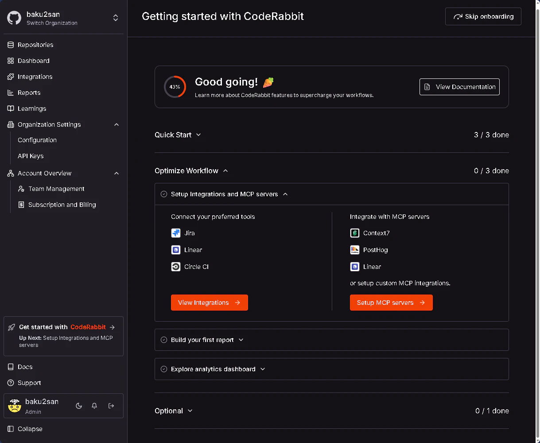Click the PostHog MCP server icon
Image resolution: width=540 pixels, height=443 pixels.
point(355,250)
